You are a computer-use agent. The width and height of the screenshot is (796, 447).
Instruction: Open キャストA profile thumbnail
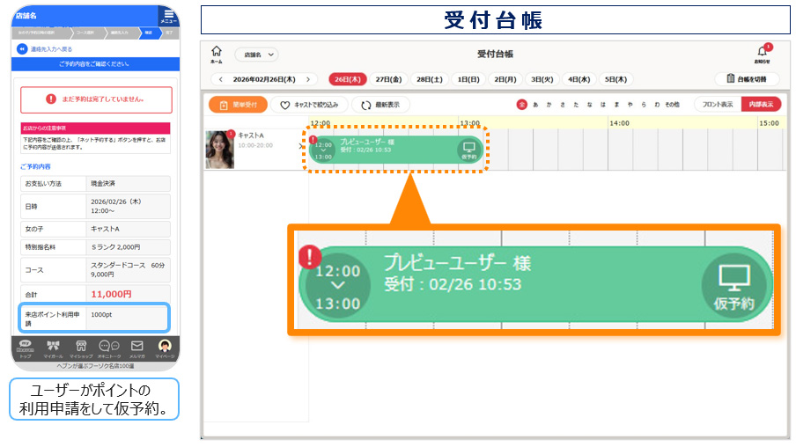219,150
